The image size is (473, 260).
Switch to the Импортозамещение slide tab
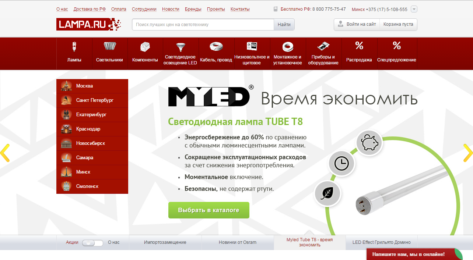165,242
